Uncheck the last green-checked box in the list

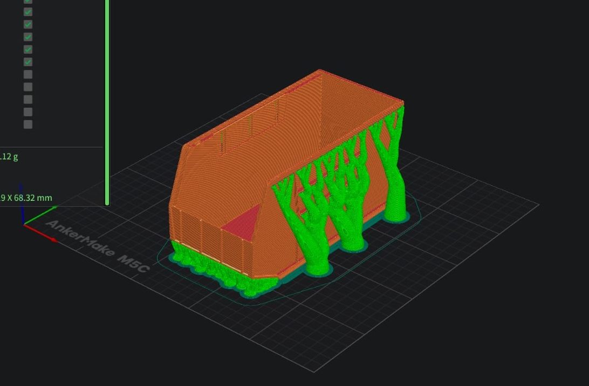(x=28, y=62)
